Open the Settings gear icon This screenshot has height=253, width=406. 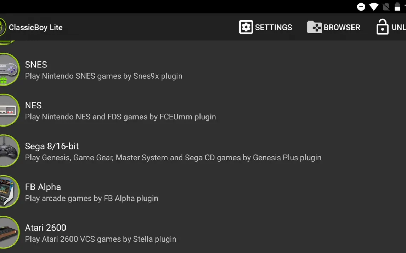246,27
